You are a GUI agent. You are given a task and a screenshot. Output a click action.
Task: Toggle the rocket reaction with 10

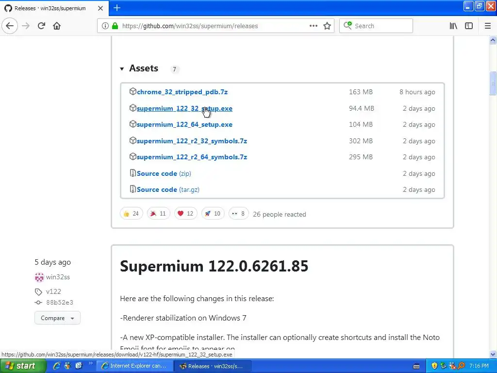[x=213, y=214]
